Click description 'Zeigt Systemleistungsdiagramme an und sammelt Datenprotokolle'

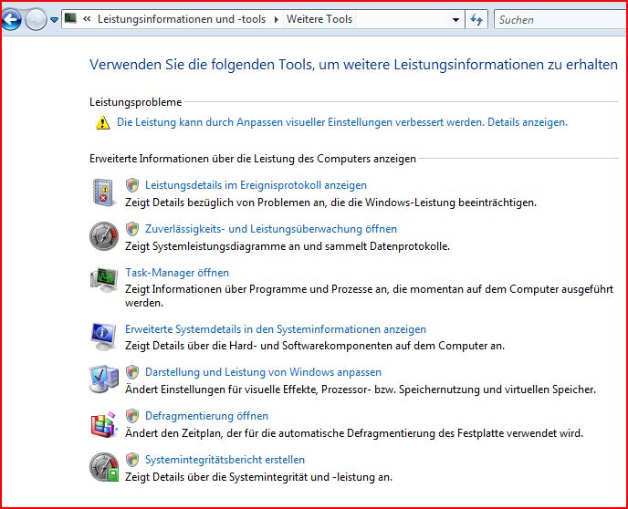288,246
